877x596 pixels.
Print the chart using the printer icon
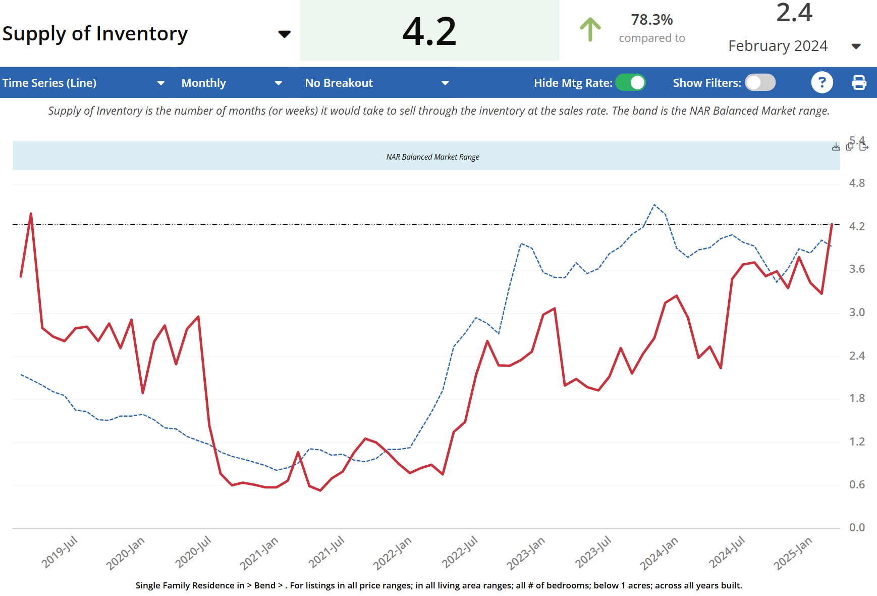tap(858, 82)
